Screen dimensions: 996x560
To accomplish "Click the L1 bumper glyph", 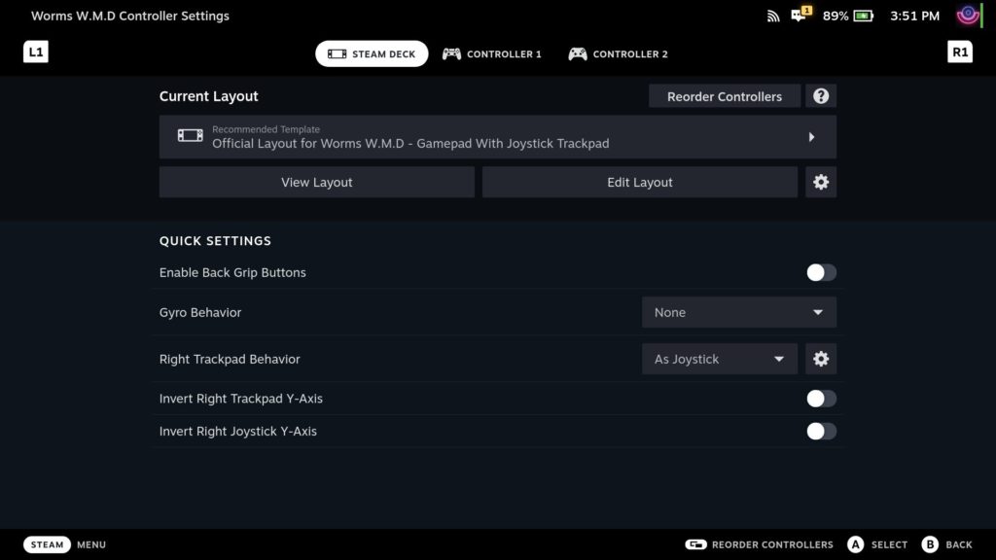I will tap(36, 52).
